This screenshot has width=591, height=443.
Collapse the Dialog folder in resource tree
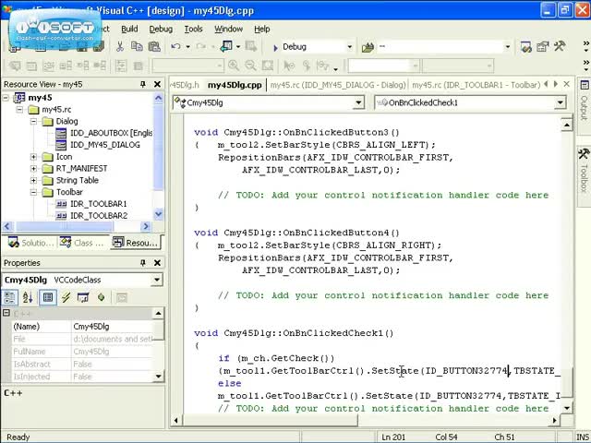[x=34, y=121]
